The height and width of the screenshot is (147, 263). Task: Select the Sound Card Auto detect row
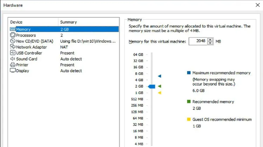64,59
